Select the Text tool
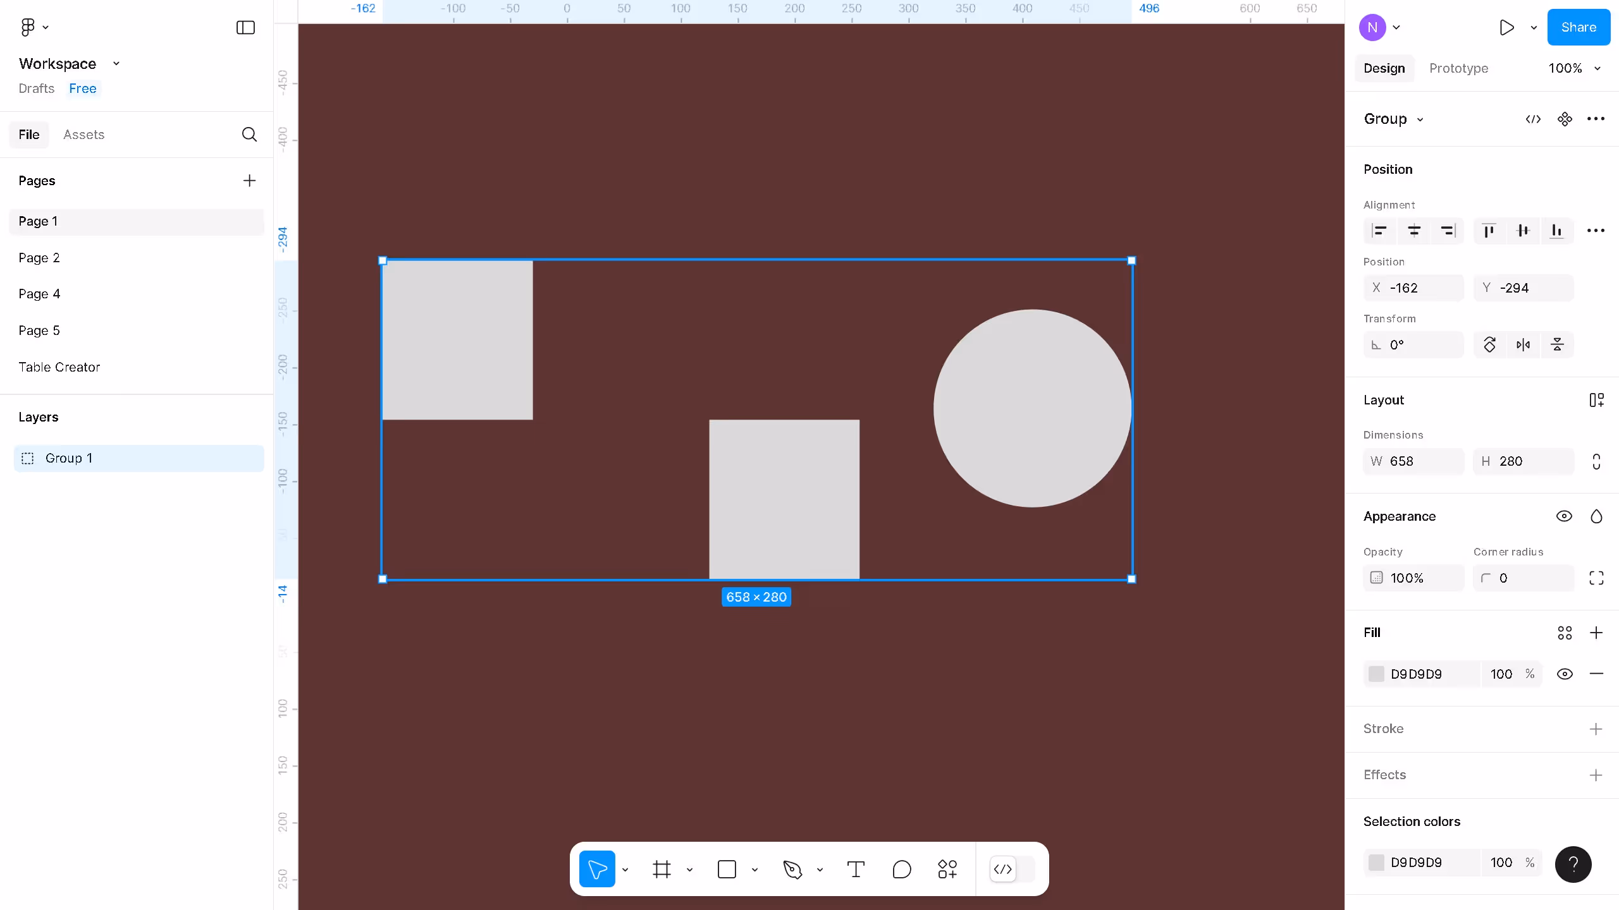1619x910 pixels. click(x=855, y=869)
